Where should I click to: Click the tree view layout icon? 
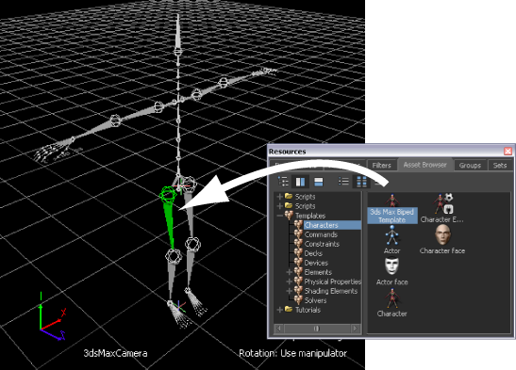283,182
